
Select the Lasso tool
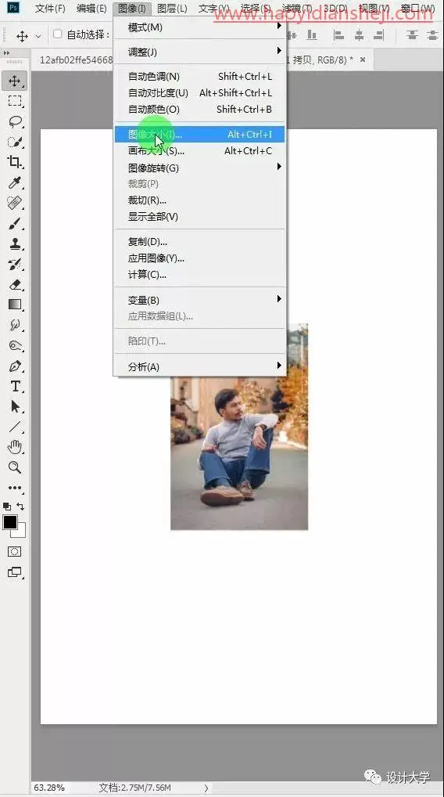pos(14,121)
